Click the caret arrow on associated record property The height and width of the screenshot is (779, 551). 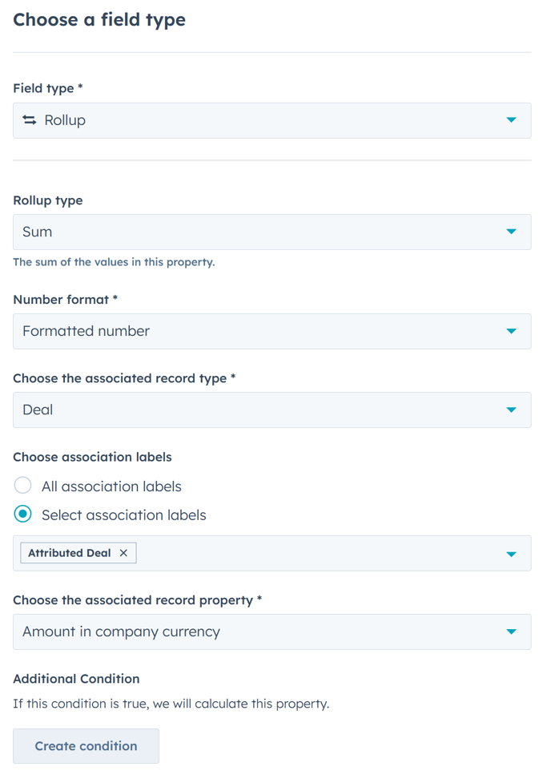coord(511,632)
